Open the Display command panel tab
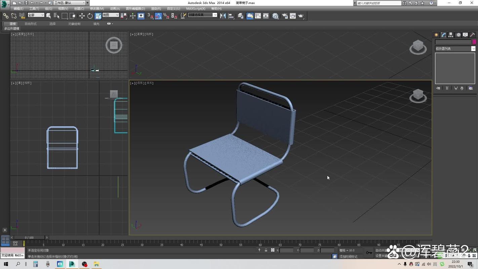Screen dimensions: 478x269 tap(465, 35)
